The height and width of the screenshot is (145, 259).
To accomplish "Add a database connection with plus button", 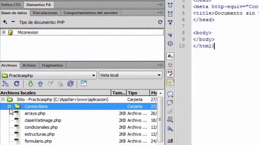I will click(x=5, y=22).
